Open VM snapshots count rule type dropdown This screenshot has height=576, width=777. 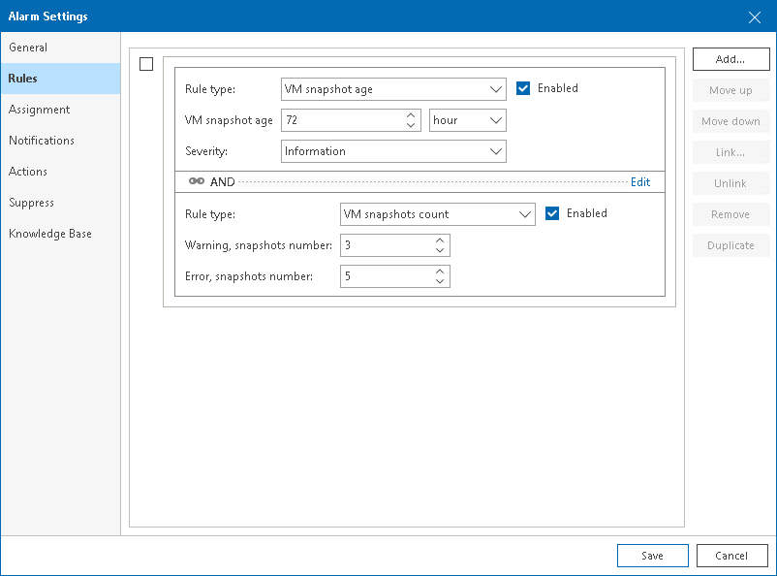point(437,213)
